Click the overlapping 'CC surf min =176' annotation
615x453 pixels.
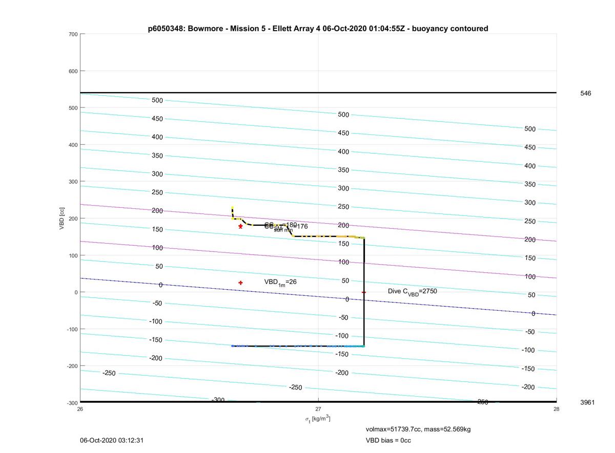coord(286,227)
